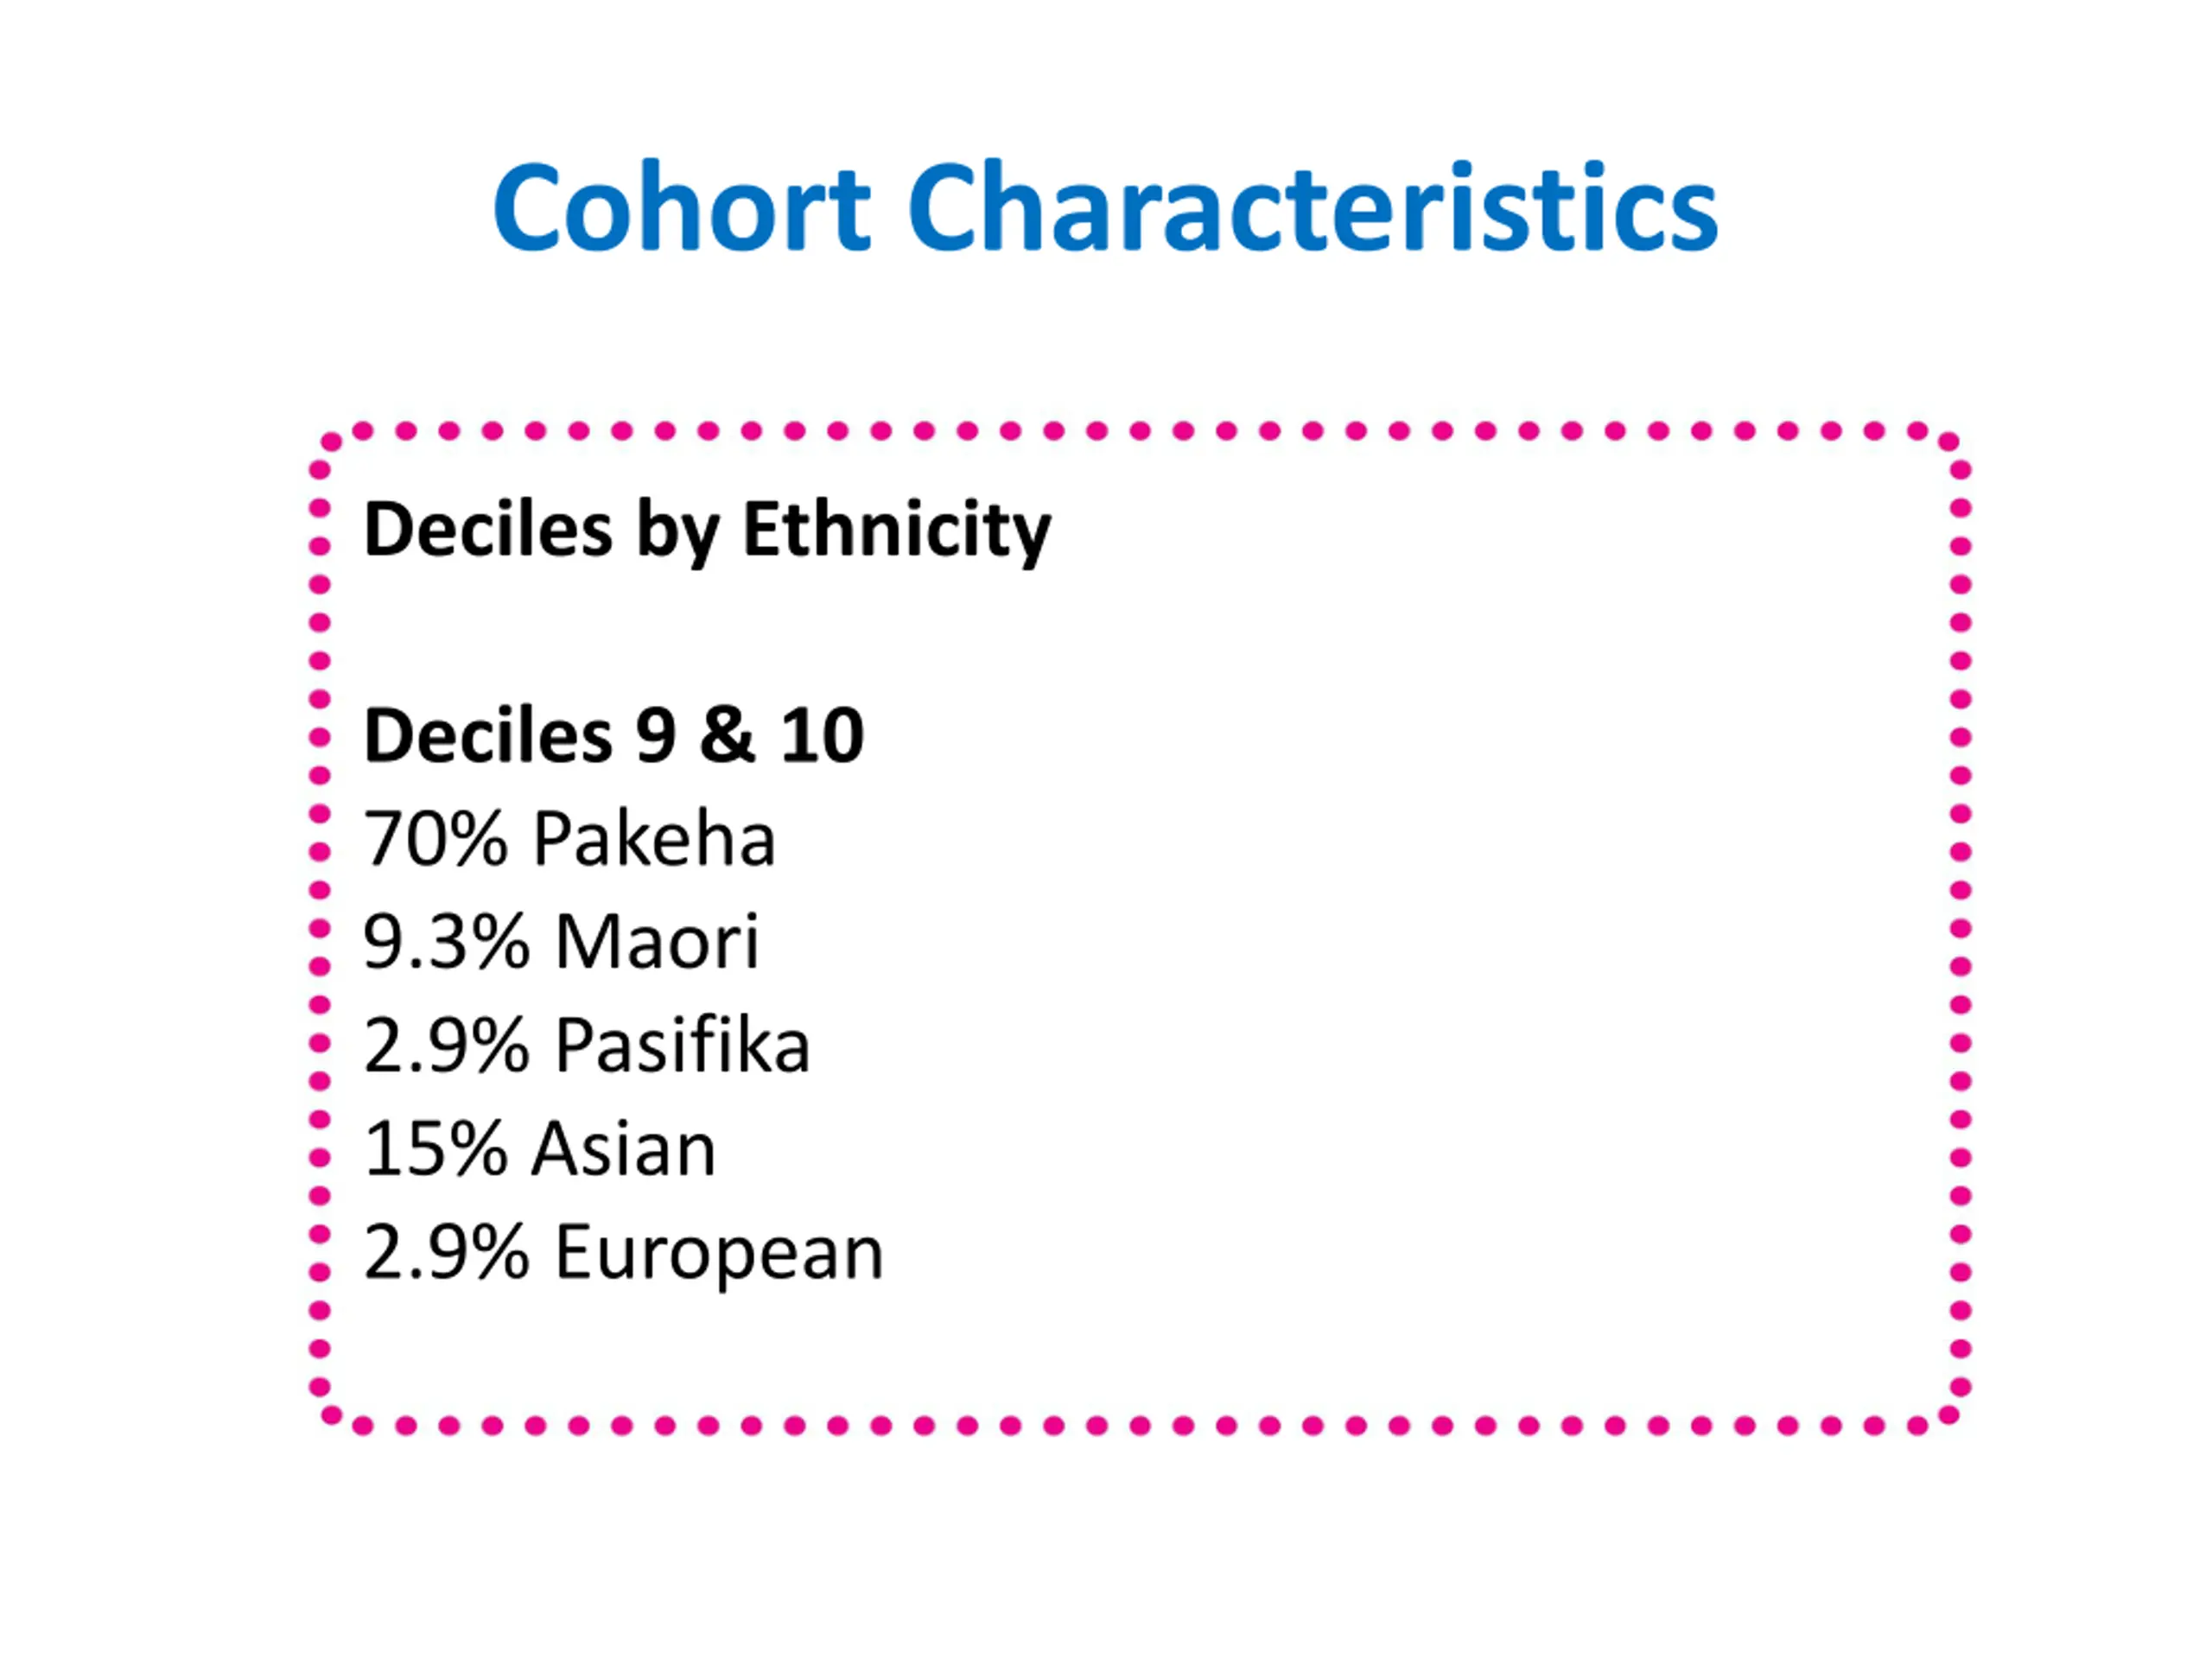2212x1659 pixels.
Task: Select the word Cohort in title
Action: click(x=682, y=208)
